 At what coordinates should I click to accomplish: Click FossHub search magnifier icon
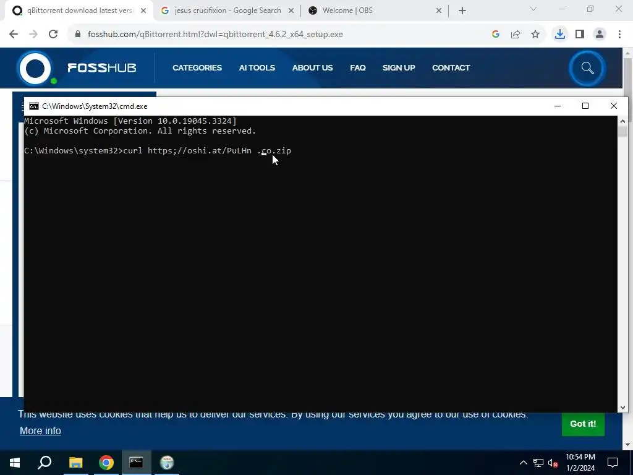(x=587, y=68)
